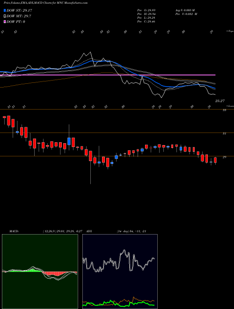Click the 25.27 price label
The width and height of the screenshot is (234, 309).
[220, 101]
